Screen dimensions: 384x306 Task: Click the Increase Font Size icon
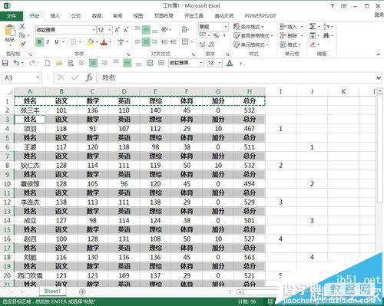pos(117,30)
